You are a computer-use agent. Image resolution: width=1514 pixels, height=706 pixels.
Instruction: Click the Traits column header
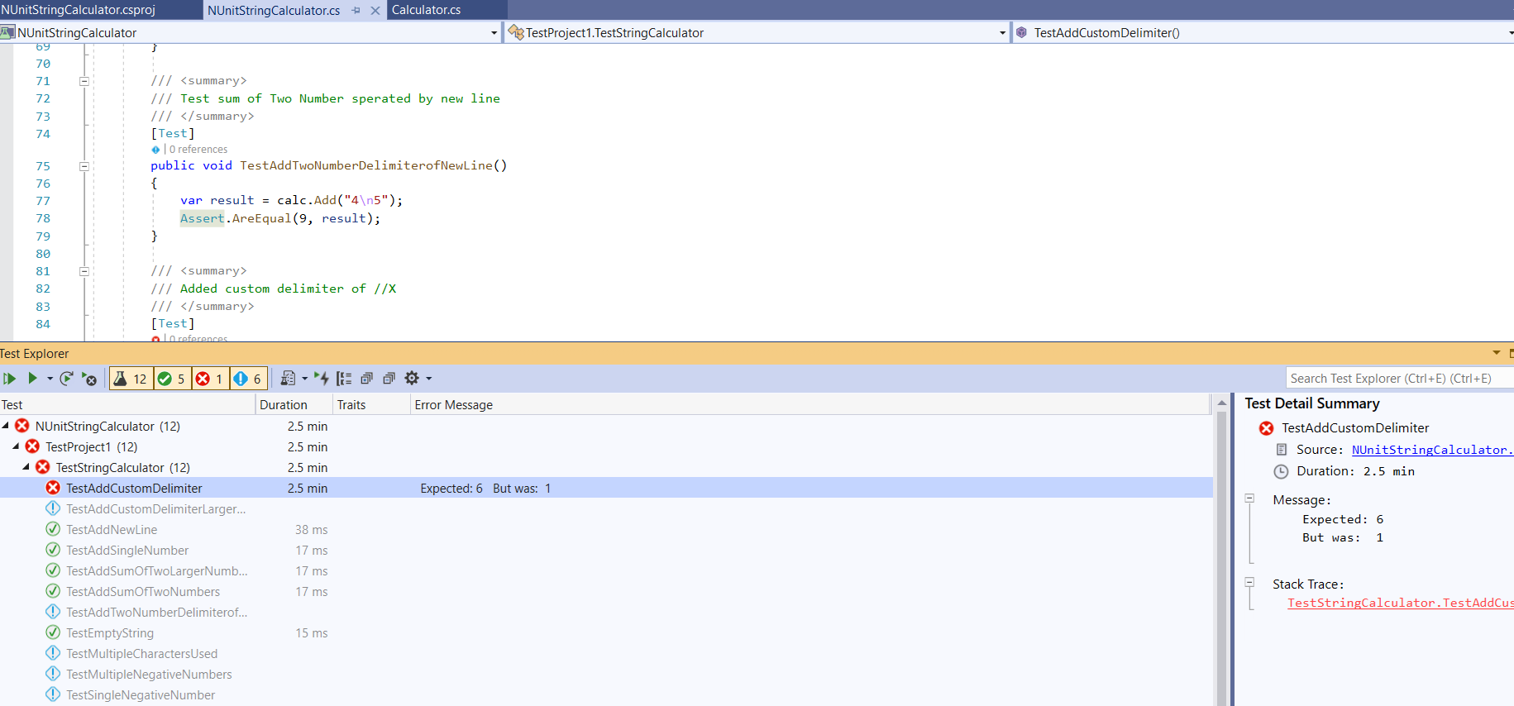371,405
